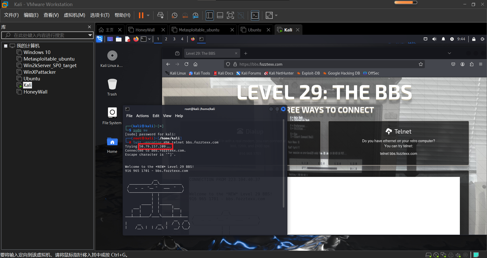Launch Firefox from the Kali panel launcher
The height and width of the screenshot is (258, 487).
click(136, 39)
